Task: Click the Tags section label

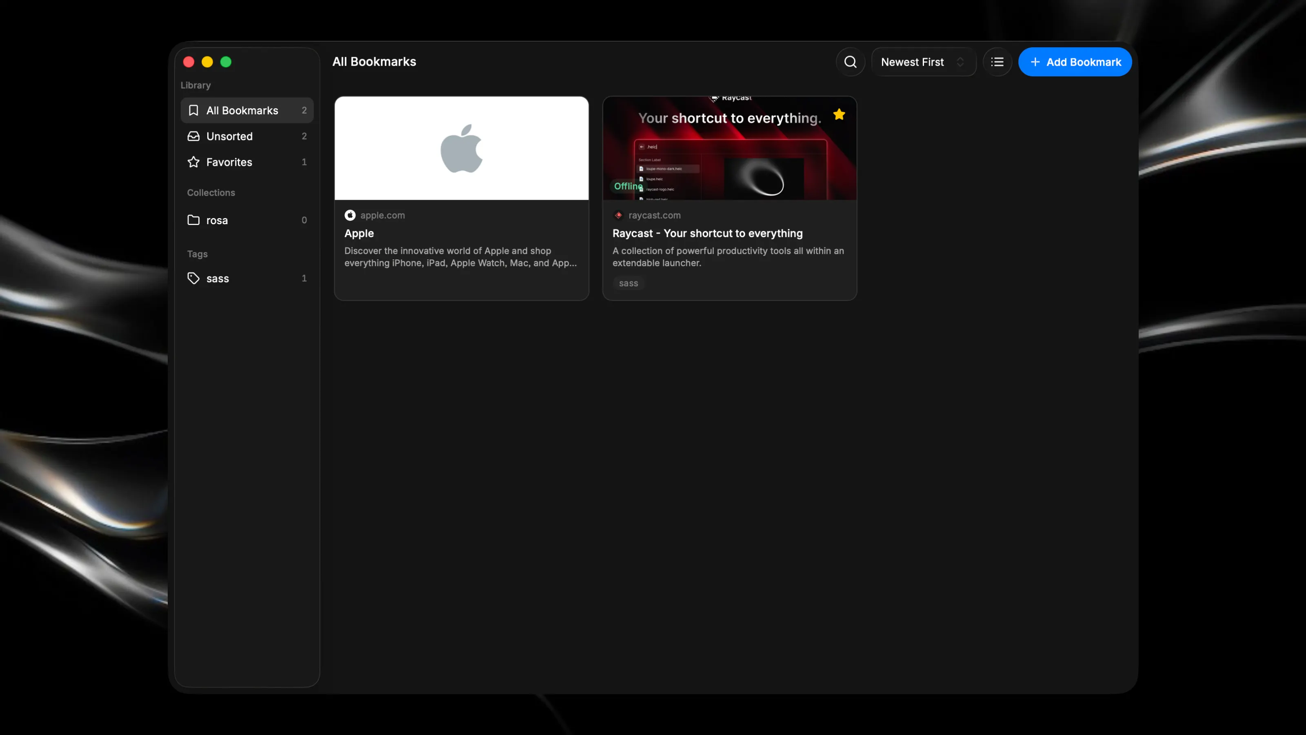Action: 197,254
